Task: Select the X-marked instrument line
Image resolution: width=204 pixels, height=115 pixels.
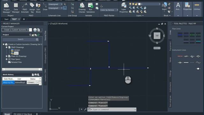Action: click(180, 63)
